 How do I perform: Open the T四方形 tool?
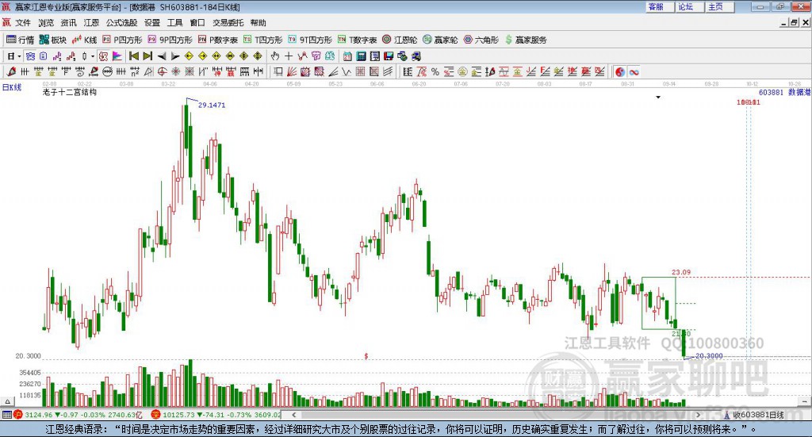(x=263, y=40)
